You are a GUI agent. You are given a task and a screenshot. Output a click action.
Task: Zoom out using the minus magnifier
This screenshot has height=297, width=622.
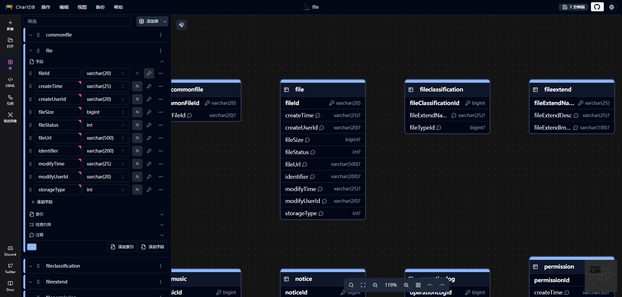[375, 285]
